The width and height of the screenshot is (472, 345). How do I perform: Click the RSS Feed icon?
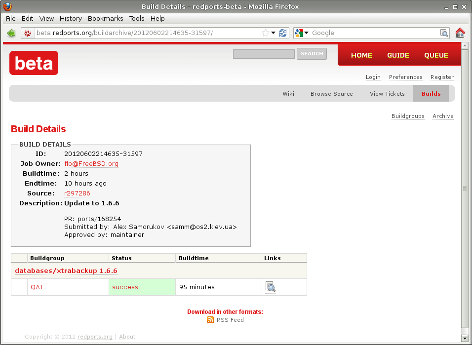[211, 320]
